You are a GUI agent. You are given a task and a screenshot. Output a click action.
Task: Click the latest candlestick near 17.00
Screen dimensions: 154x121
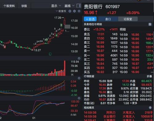pos(65,22)
